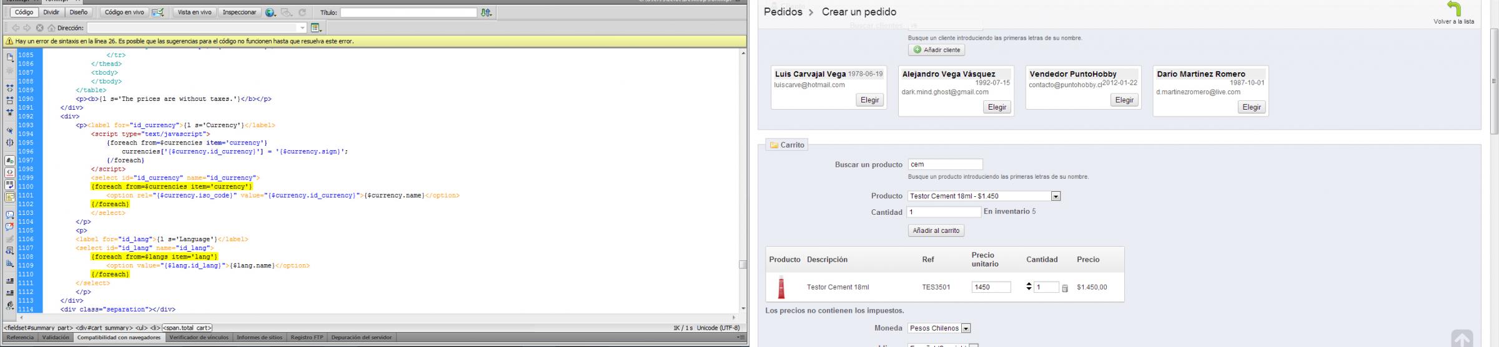Click the balance braces icon
Screen dimensions: 1499x347
click(x=10, y=143)
